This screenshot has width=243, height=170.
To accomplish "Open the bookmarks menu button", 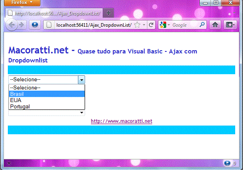I will [230, 25].
